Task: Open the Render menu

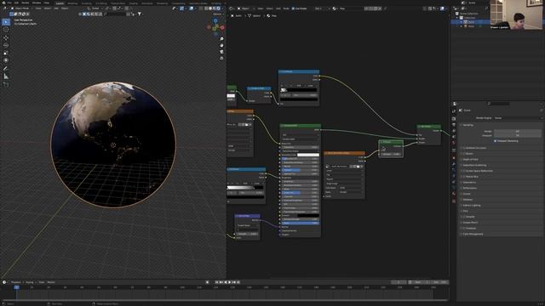Action: pos(26,3)
